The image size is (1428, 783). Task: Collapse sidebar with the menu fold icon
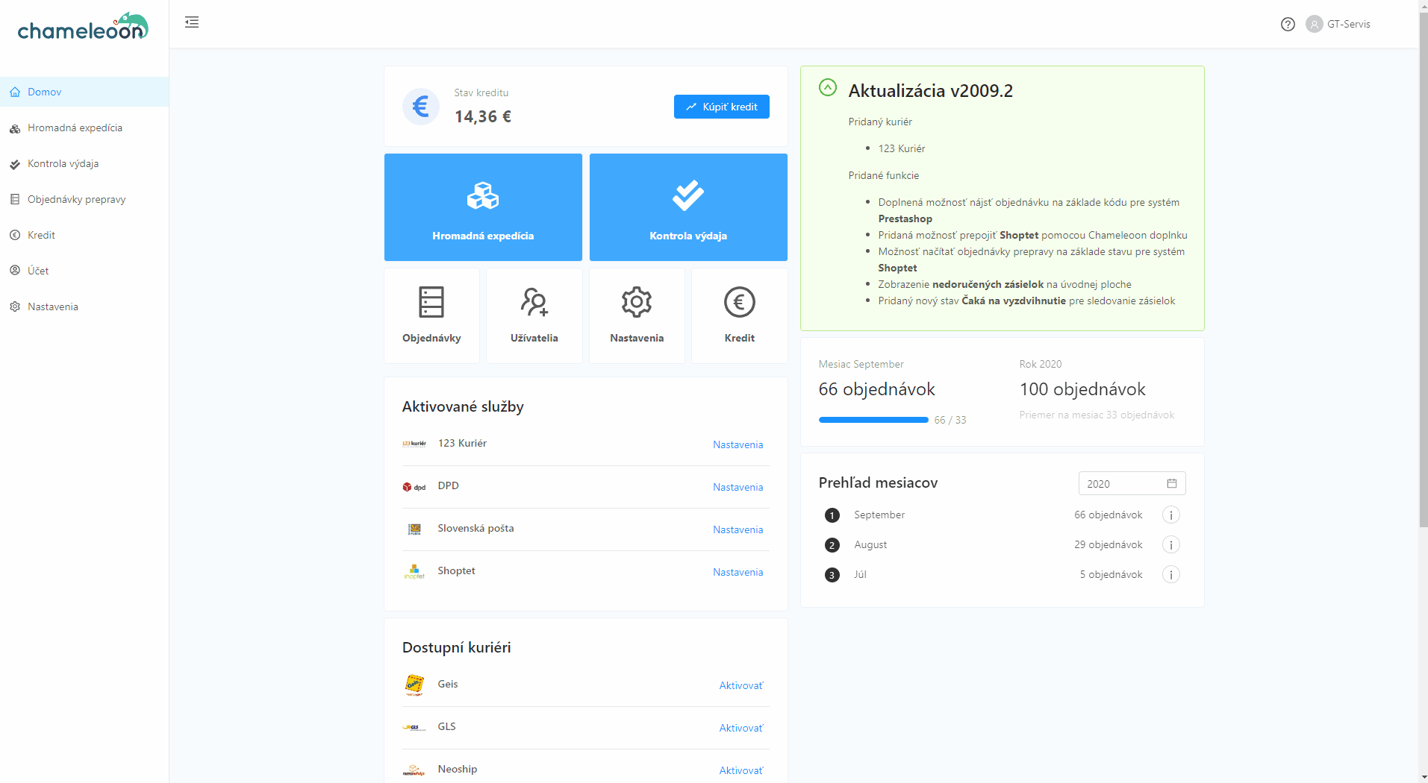click(x=192, y=22)
